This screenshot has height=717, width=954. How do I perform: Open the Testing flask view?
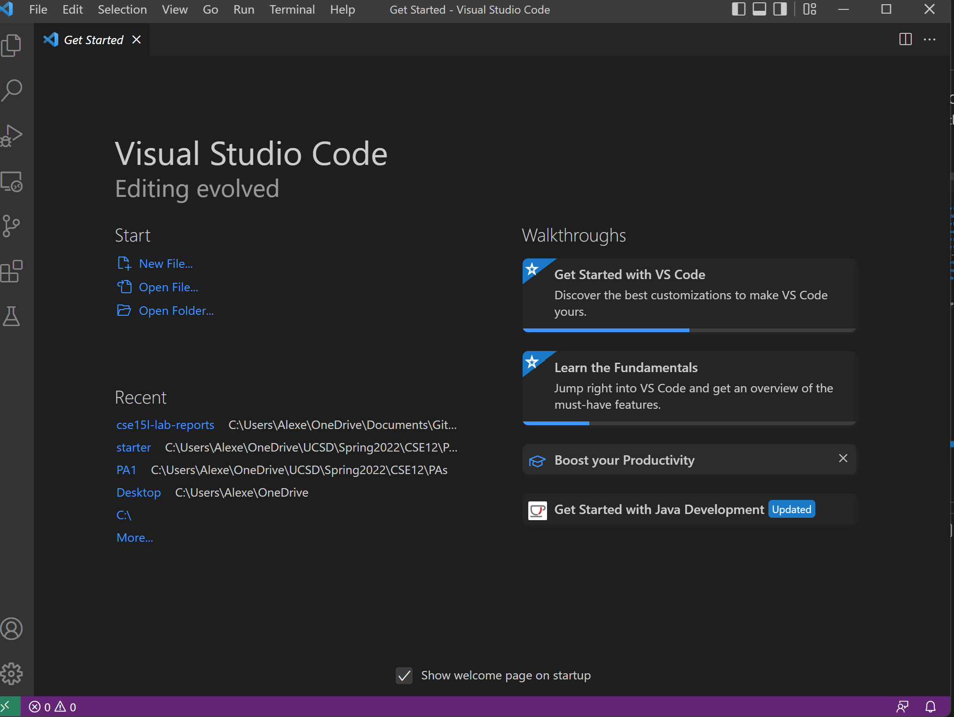pyautogui.click(x=11, y=316)
